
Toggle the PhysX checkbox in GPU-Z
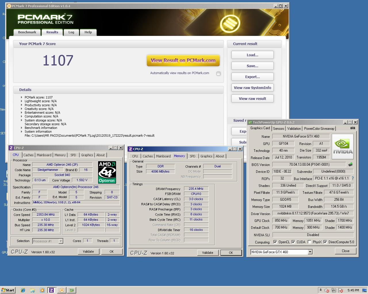point(309,242)
